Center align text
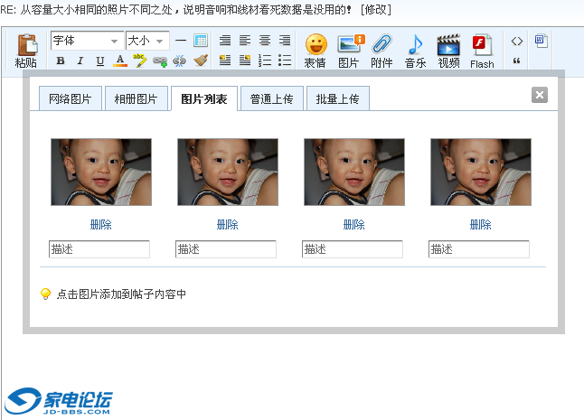 (x=265, y=40)
